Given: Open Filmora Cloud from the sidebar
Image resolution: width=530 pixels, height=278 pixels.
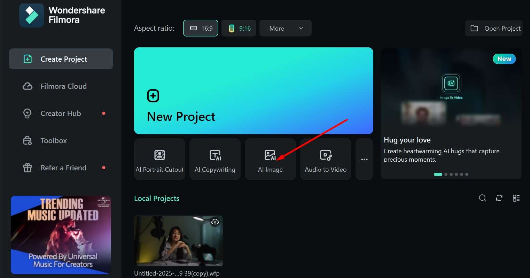Looking at the screenshot, I should pyautogui.click(x=61, y=86).
